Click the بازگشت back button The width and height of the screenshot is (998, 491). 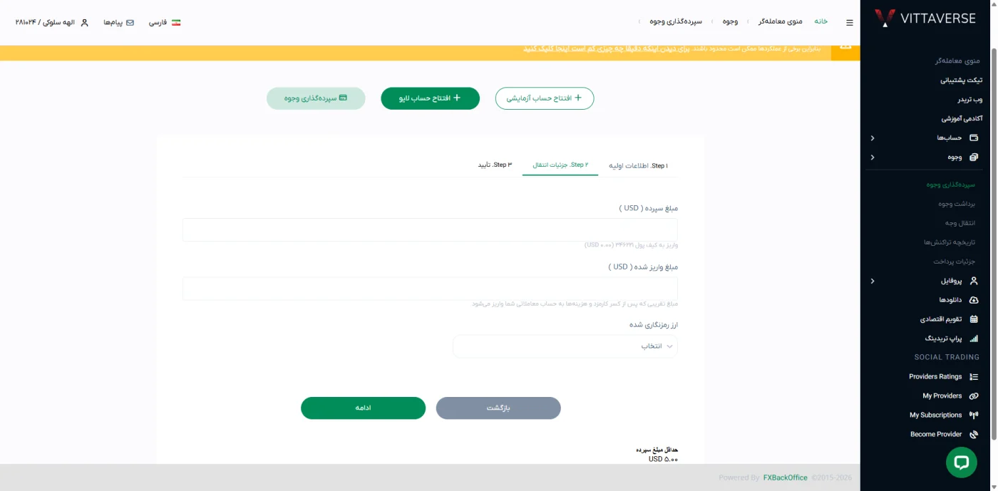click(x=498, y=408)
